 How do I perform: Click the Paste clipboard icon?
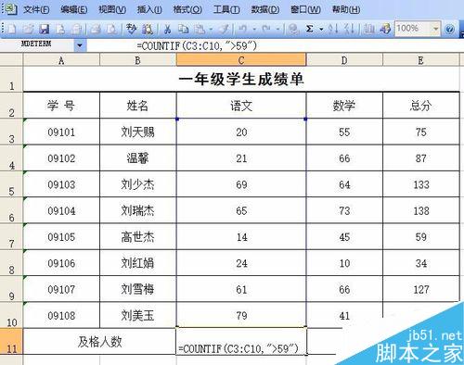point(200,29)
